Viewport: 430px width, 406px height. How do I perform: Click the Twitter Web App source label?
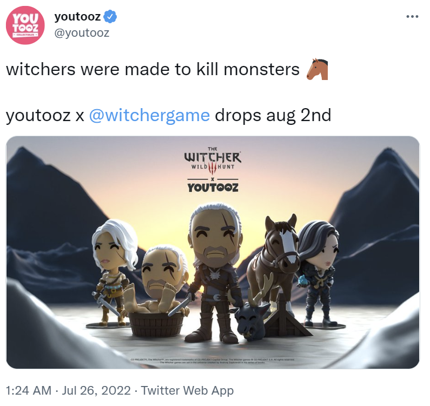point(187,390)
